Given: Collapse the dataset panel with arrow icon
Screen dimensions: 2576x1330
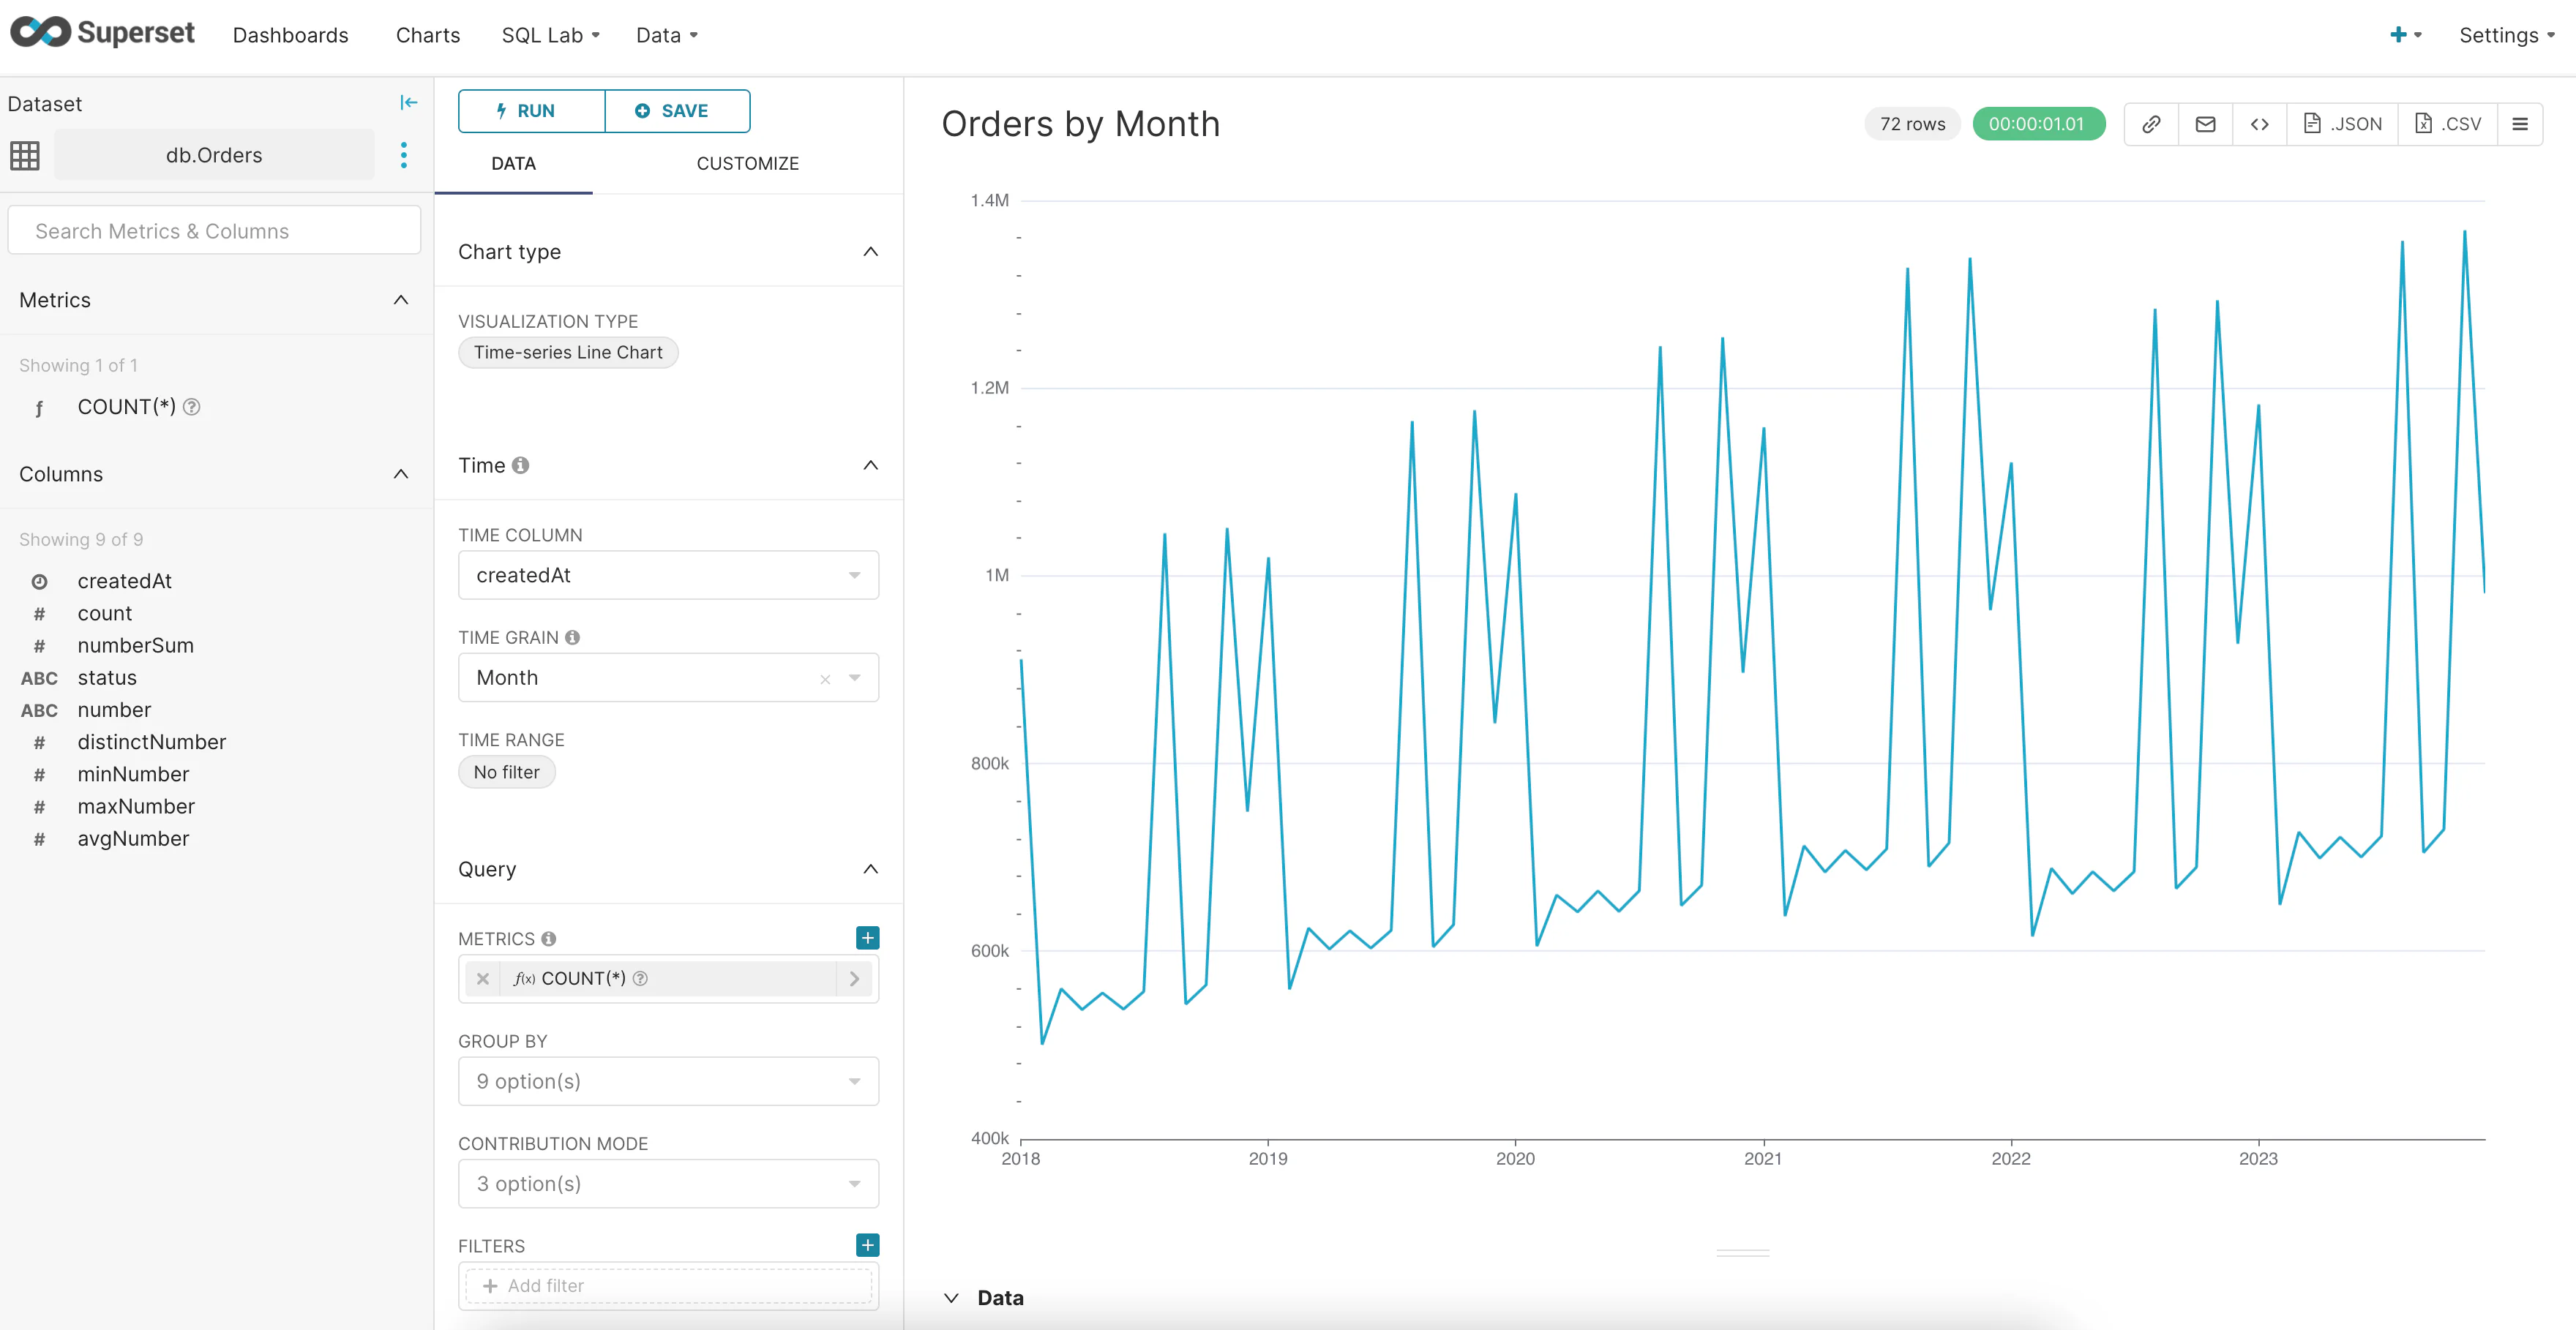Looking at the screenshot, I should tap(408, 103).
